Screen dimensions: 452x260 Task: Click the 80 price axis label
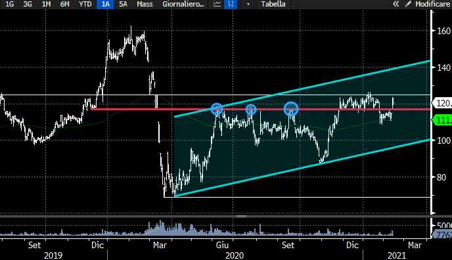(441, 177)
